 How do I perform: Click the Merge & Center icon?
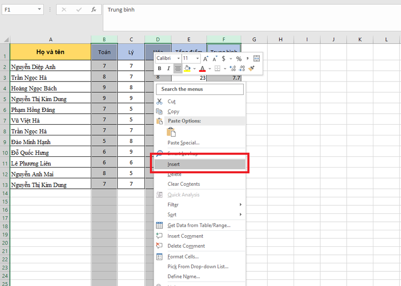(257, 58)
